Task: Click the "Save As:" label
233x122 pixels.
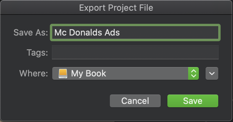Action: click(x=30, y=33)
